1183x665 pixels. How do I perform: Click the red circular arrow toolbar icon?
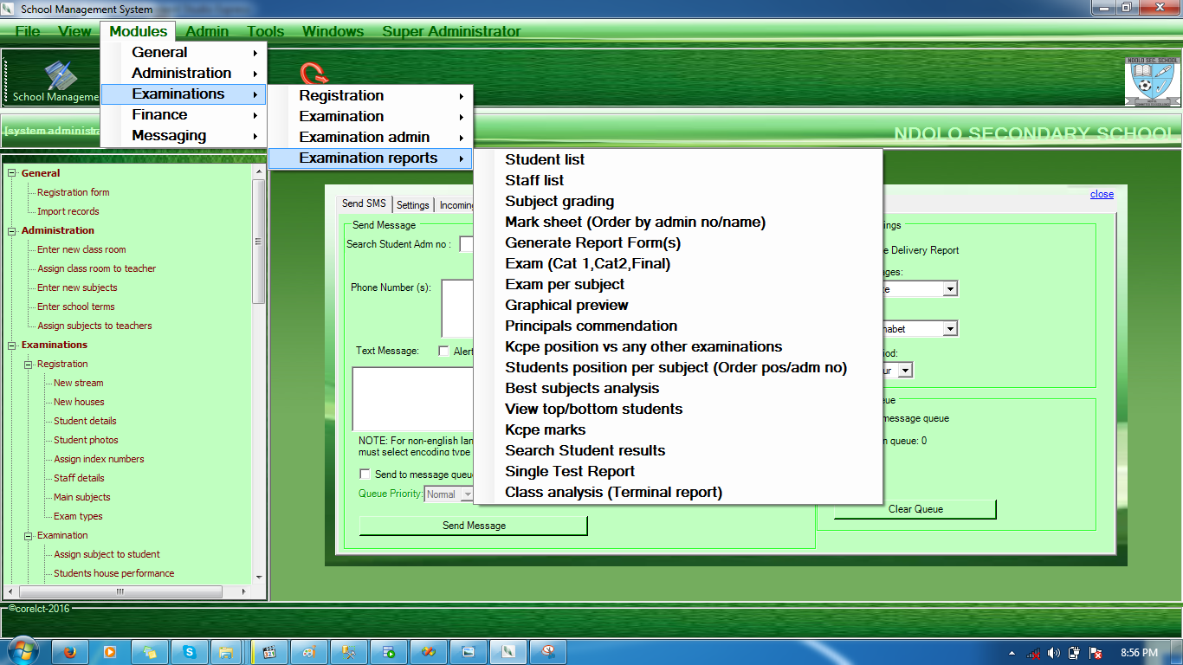[x=314, y=73]
